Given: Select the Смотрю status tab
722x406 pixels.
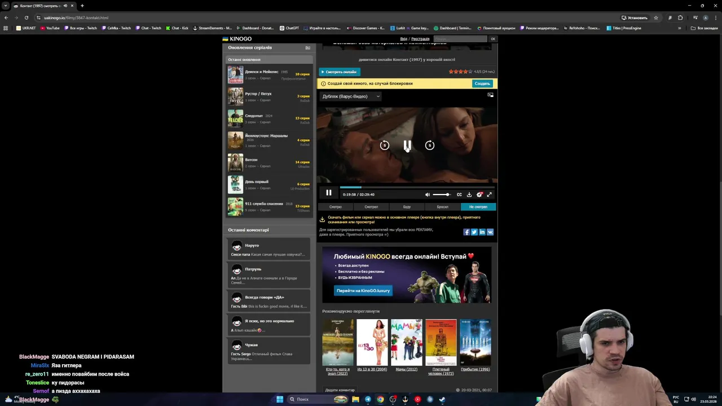Looking at the screenshot, I should (336, 207).
